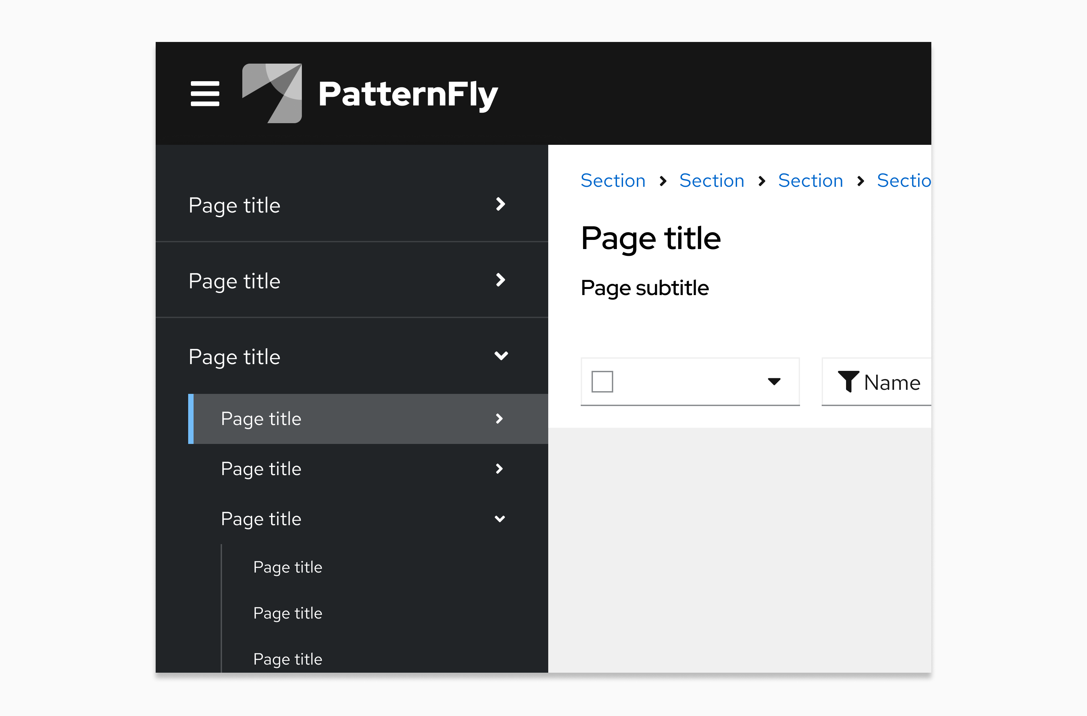Open the first Section breadcrumb link
Image resolution: width=1087 pixels, height=716 pixels.
(x=613, y=181)
